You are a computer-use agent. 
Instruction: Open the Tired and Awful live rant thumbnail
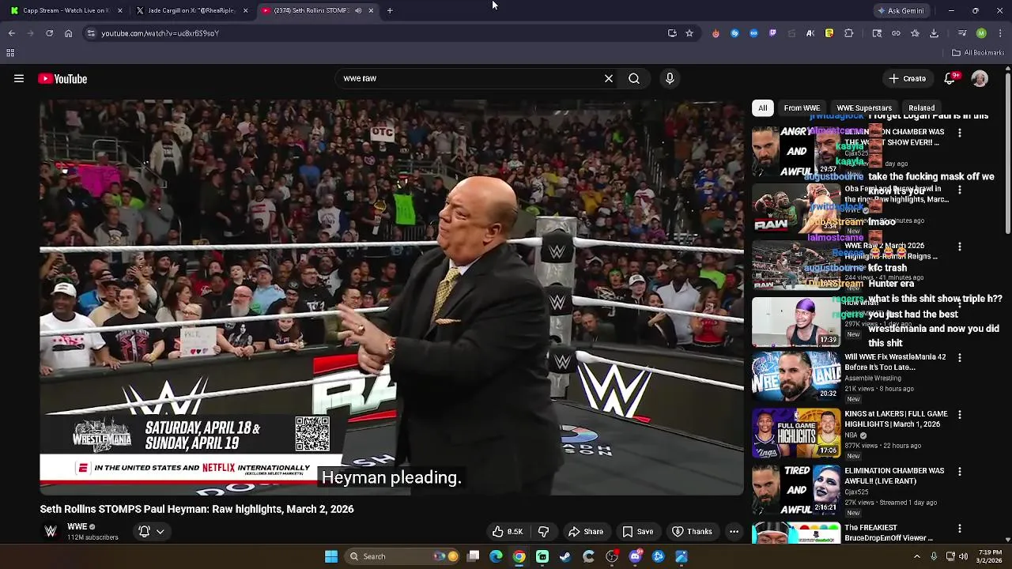795,490
